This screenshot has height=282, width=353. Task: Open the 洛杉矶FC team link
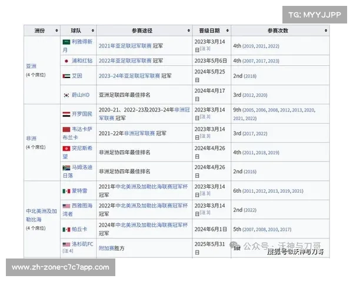point(82,244)
